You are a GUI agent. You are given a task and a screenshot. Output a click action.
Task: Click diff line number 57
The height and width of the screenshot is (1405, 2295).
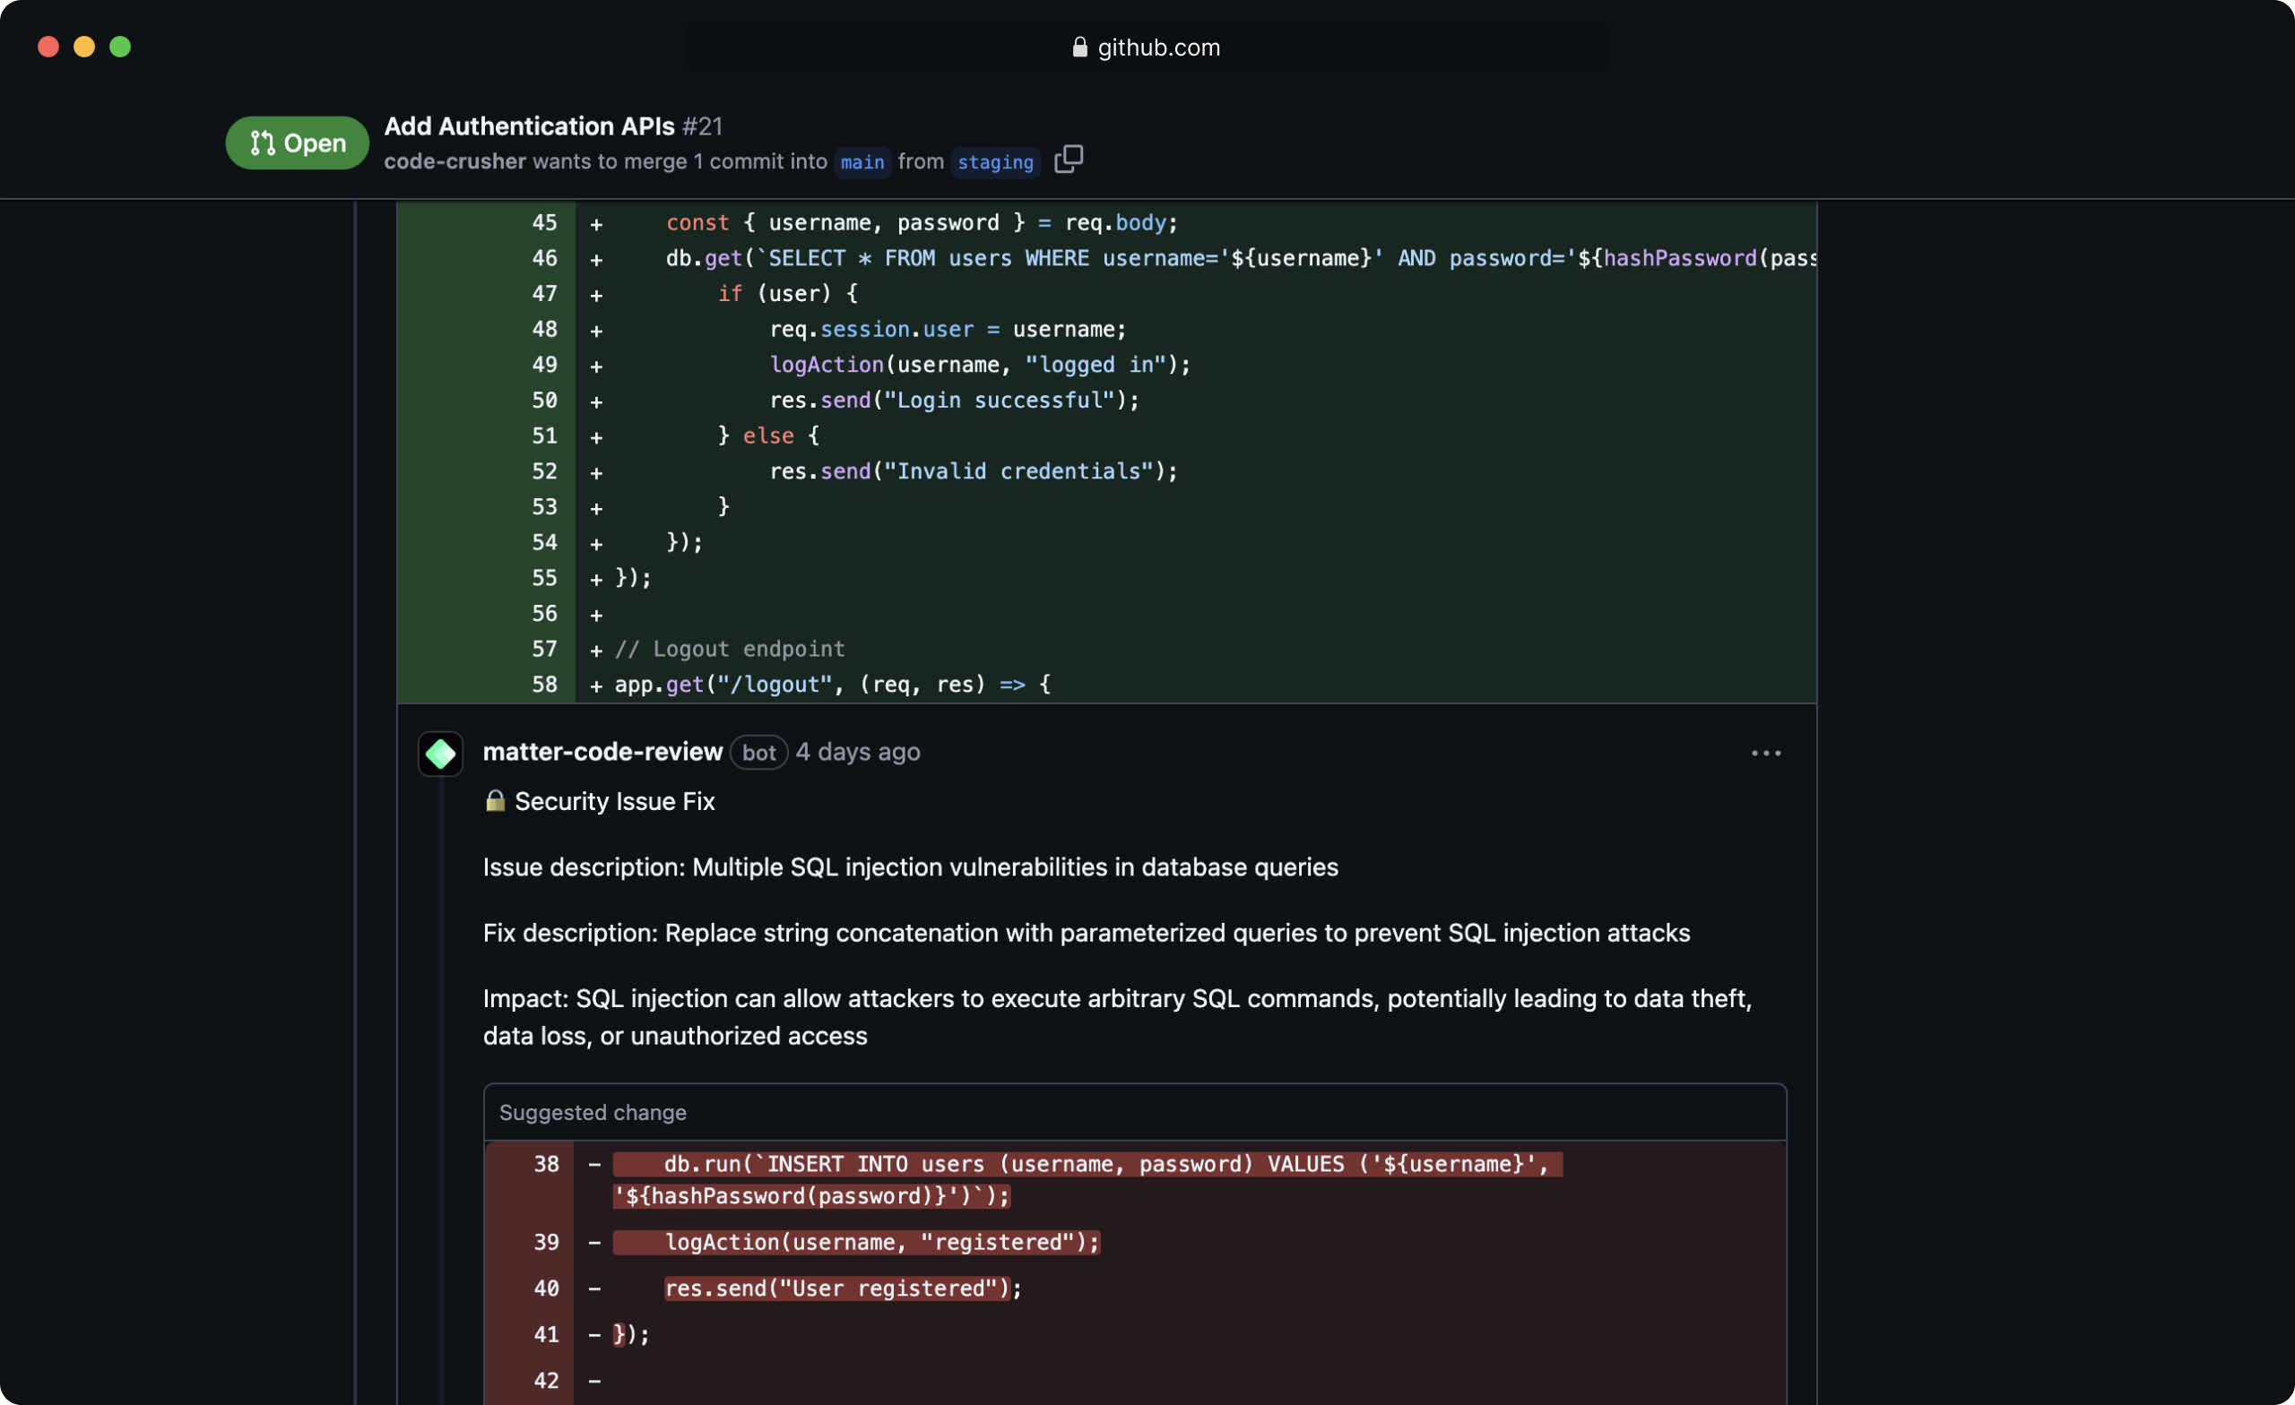coord(545,648)
